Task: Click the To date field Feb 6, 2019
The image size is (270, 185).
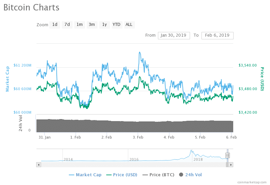Action: (217, 36)
